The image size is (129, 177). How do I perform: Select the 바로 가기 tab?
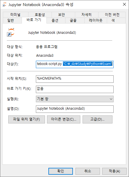coord(34,20)
